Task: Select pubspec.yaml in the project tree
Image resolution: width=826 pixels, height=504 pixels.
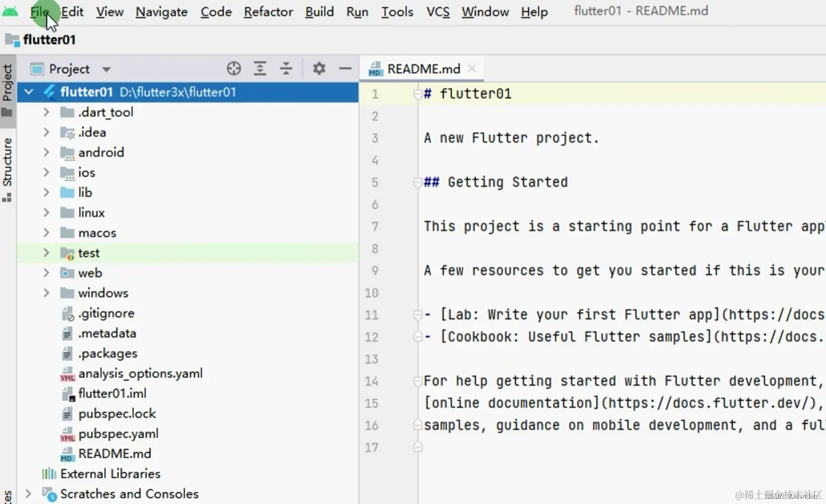Action: [x=118, y=434]
